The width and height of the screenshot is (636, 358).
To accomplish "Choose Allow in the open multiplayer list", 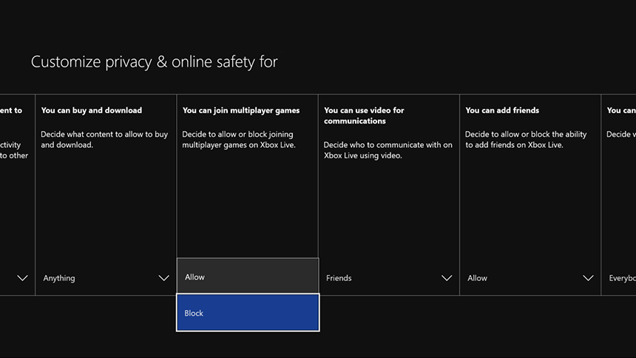I will pyautogui.click(x=247, y=277).
